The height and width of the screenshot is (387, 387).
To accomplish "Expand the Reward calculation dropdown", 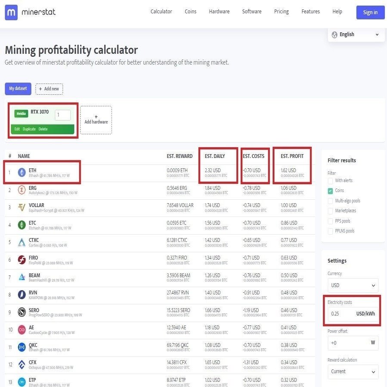I will 353,372.
